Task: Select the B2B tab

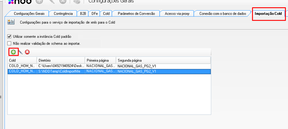Action: (x=83, y=13)
